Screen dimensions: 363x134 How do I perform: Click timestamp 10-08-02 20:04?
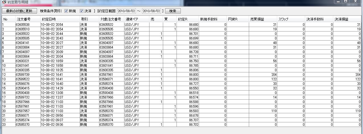(x=52, y=56)
